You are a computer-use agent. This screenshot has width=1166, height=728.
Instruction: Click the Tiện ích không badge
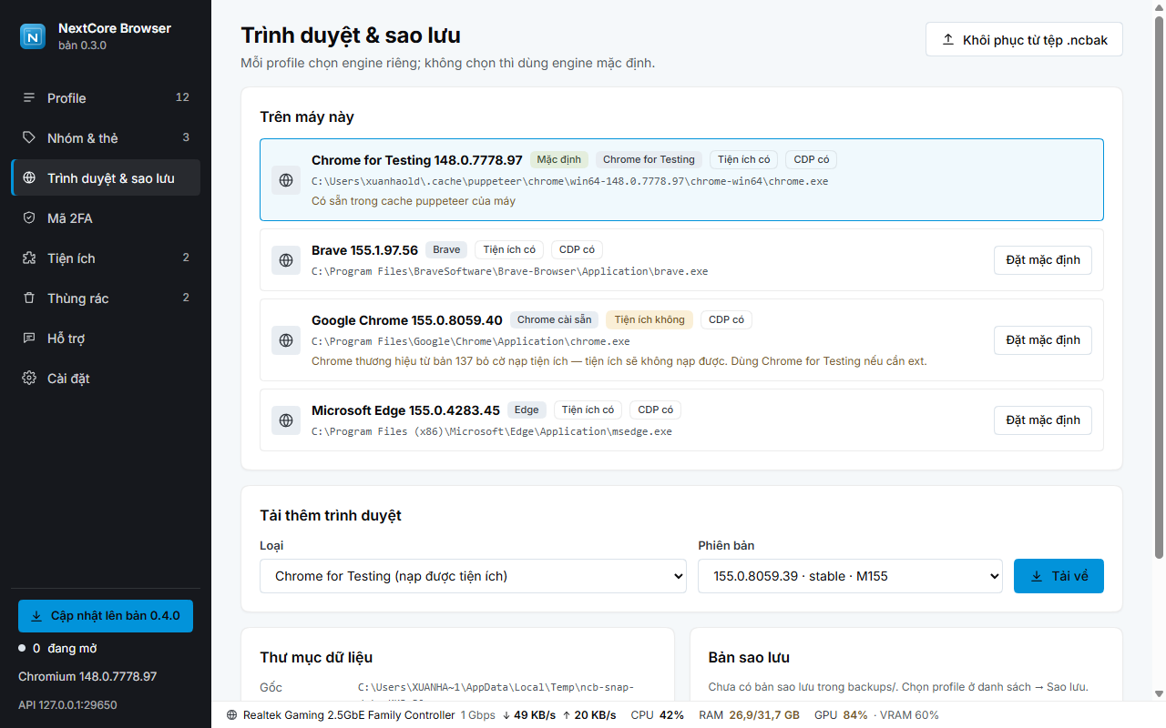649,319
